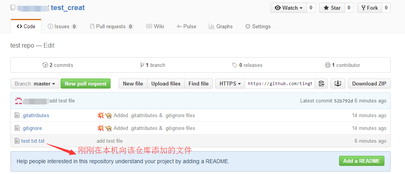Click the Upload files button
This screenshot has height=174, width=405.
(166, 84)
